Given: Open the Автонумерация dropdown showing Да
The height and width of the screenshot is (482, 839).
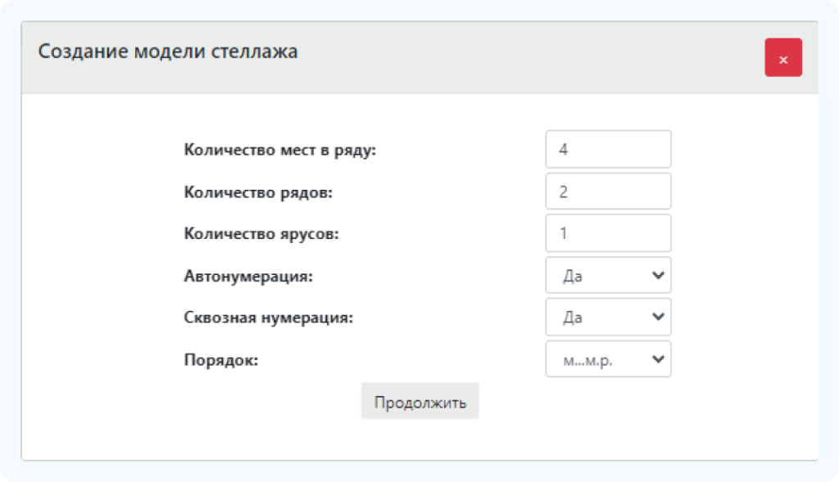Looking at the screenshot, I should pyautogui.click(x=609, y=275).
